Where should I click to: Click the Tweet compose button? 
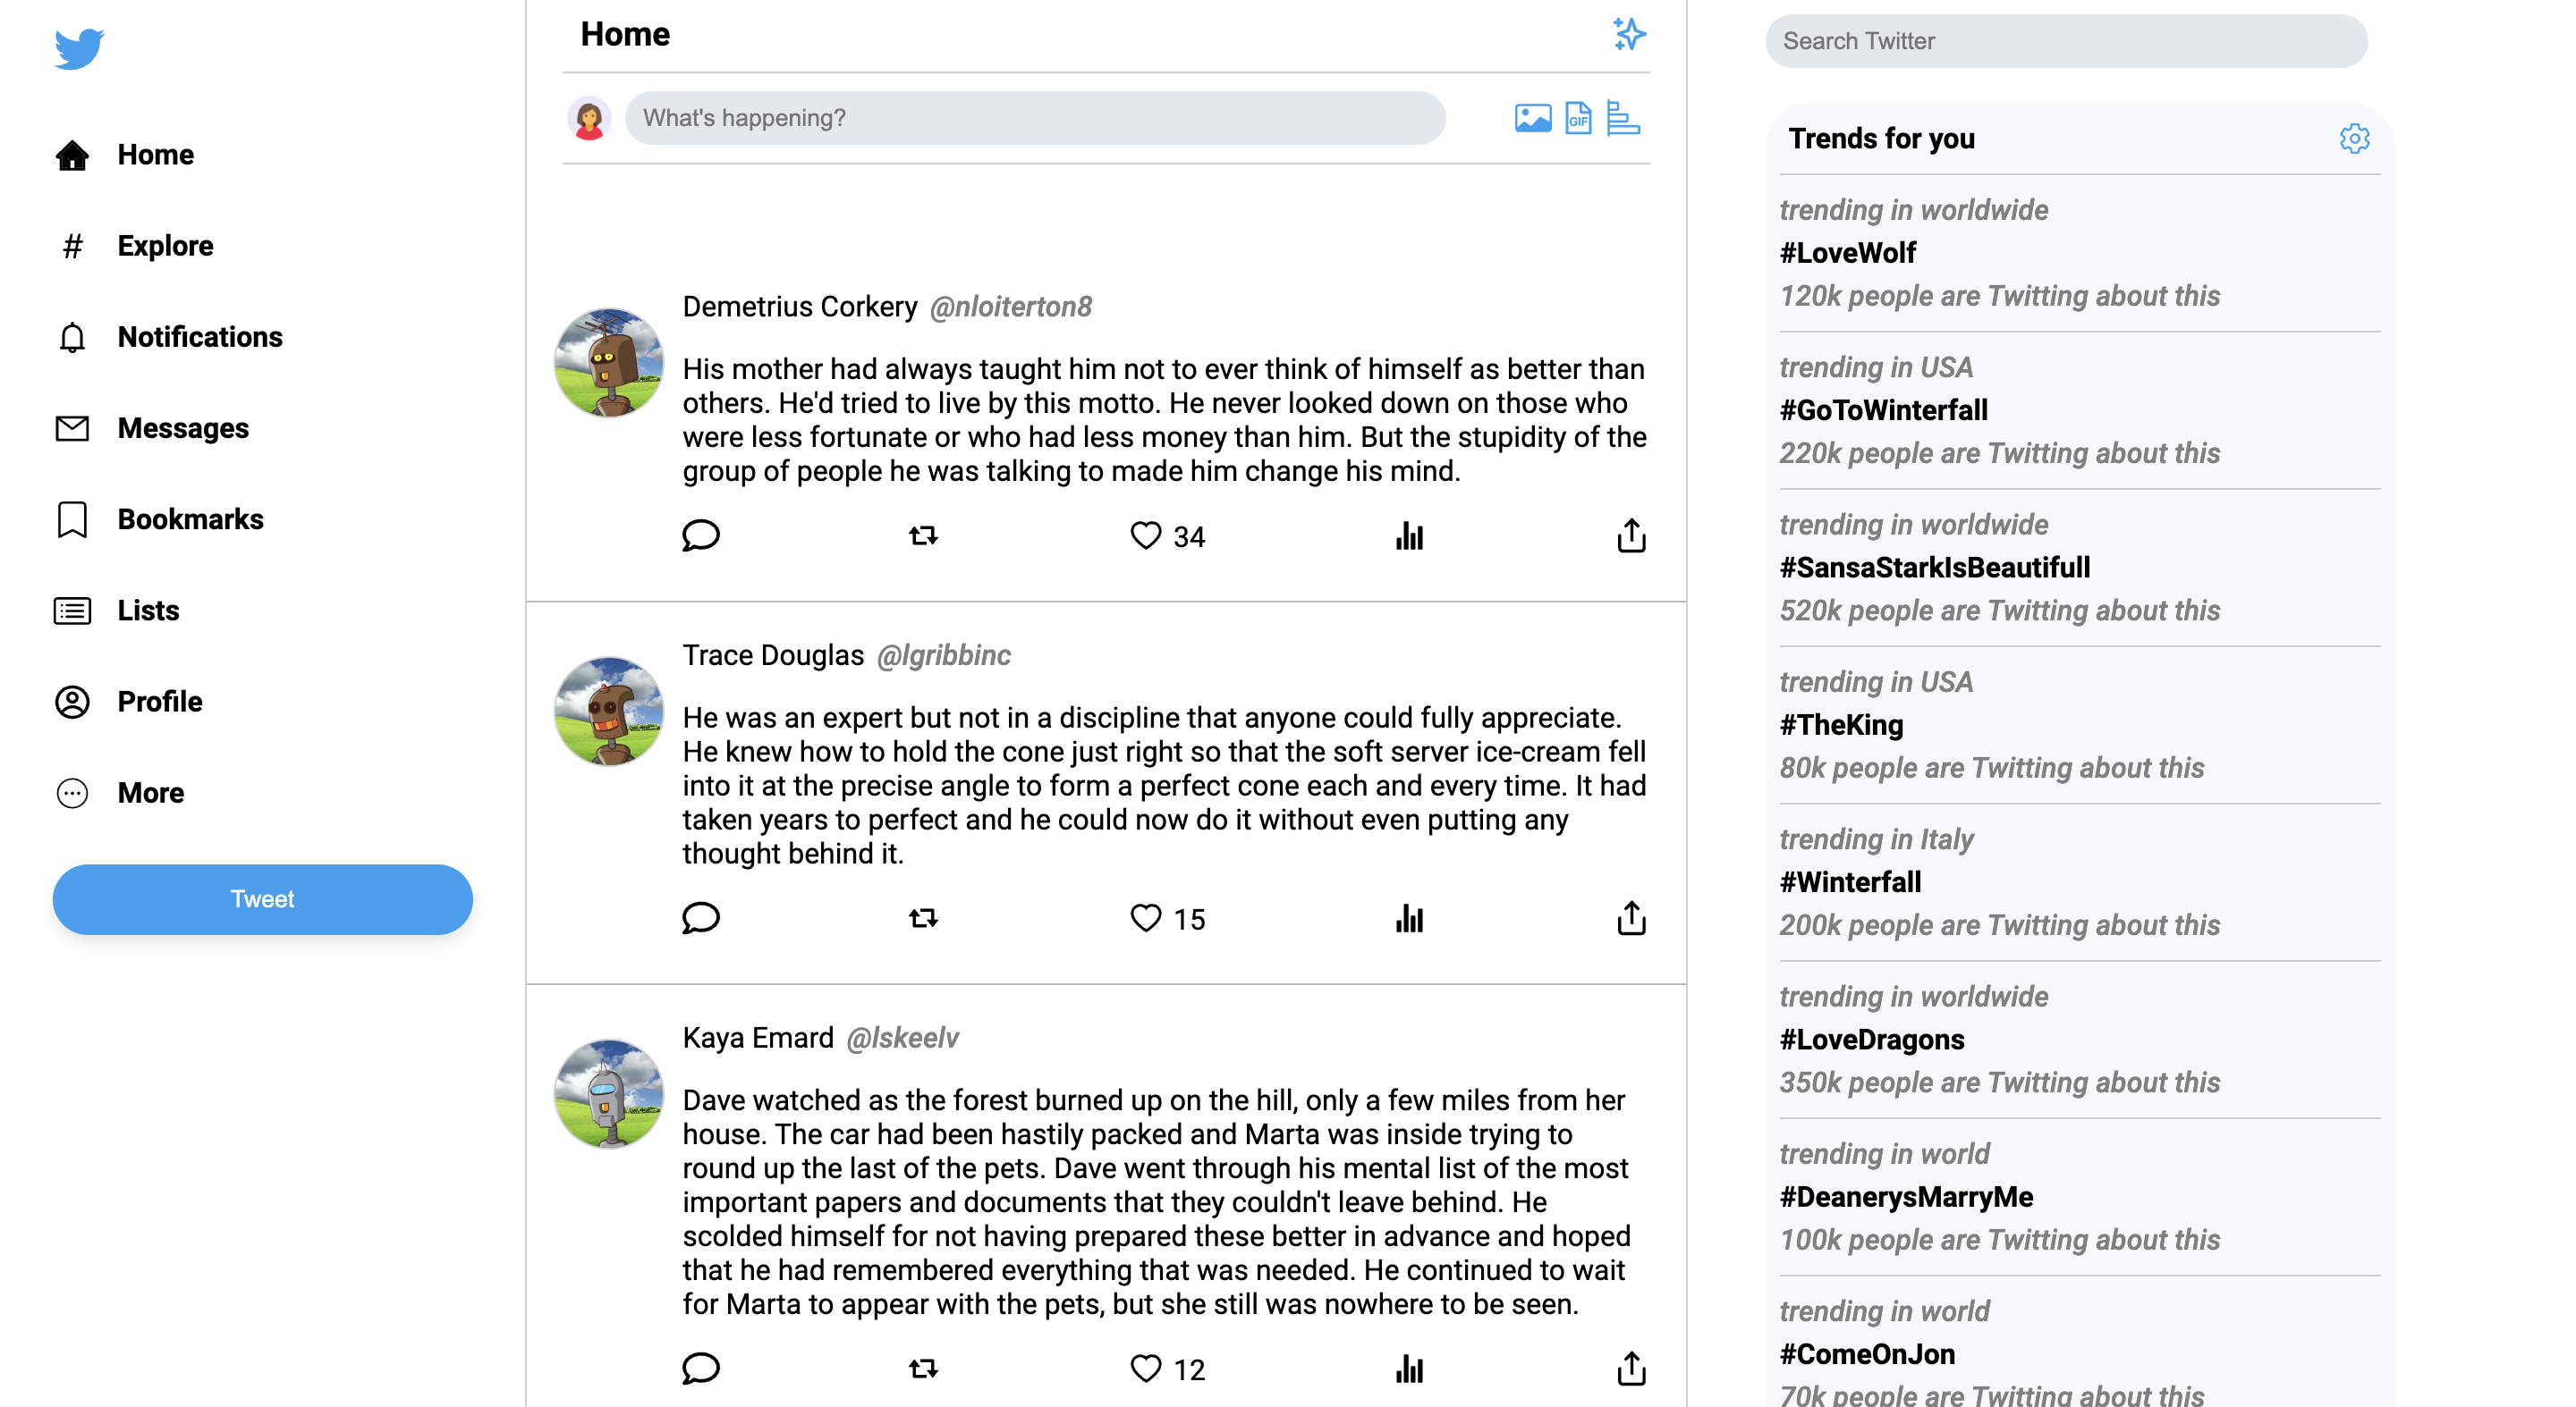coord(262,897)
